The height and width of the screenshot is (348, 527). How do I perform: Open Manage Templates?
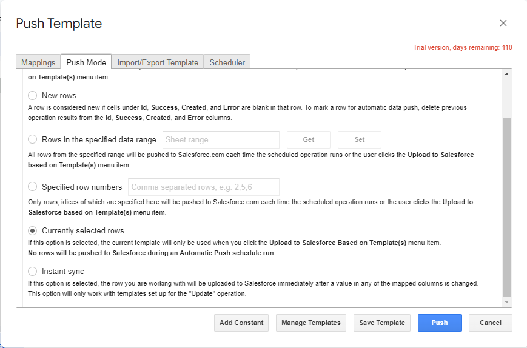pyautogui.click(x=311, y=323)
